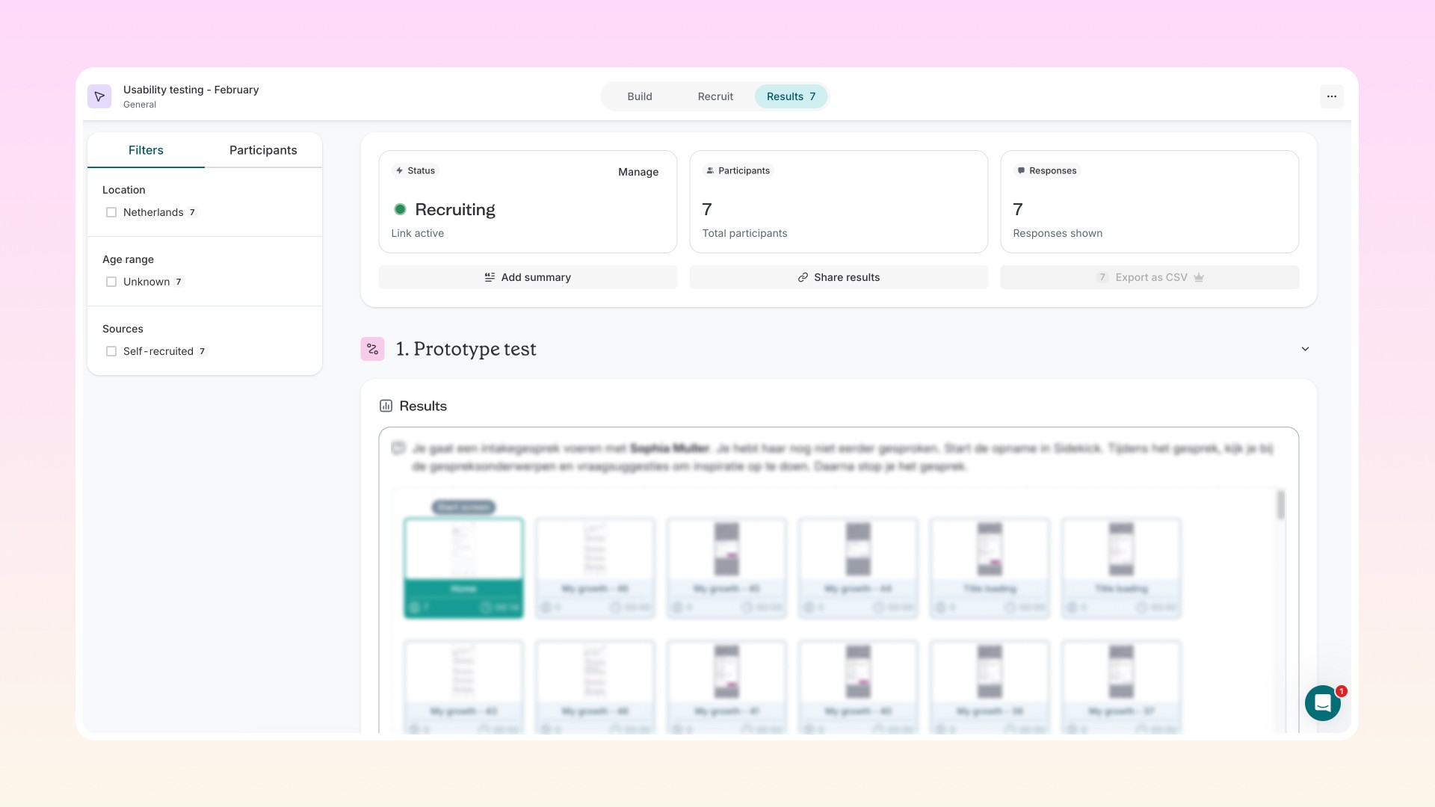Check the Netherlands location filter
The width and height of the screenshot is (1435, 807).
111,212
